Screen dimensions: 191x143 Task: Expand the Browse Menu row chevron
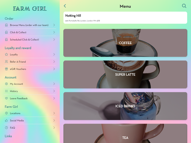pyautogui.click(x=54, y=25)
